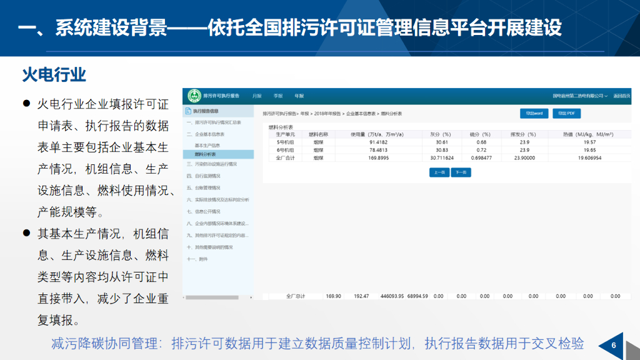The width and height of the screenshot is (640, 360).
Task: Select highlighted 燃料分析表 sidebar item
Action: [206, 154]
